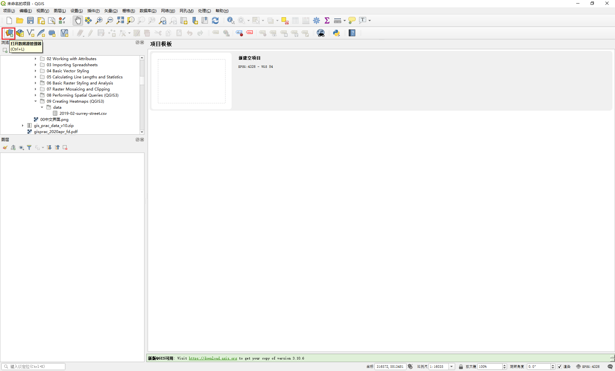This screenshot has height=371, width=615.
Task: Click the Refresh map icon
Action: [x=215, y=20]
